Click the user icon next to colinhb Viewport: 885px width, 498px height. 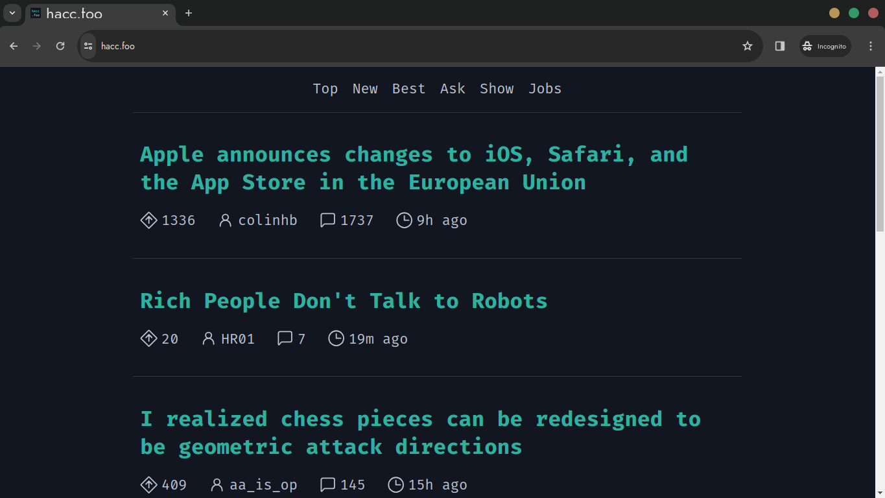coord(225,220)
